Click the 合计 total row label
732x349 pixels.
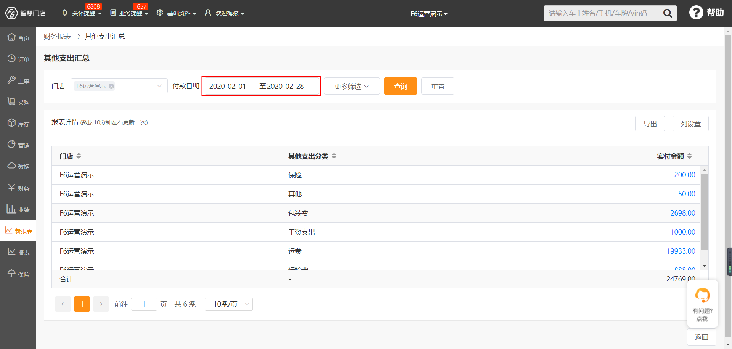[66, 279]
